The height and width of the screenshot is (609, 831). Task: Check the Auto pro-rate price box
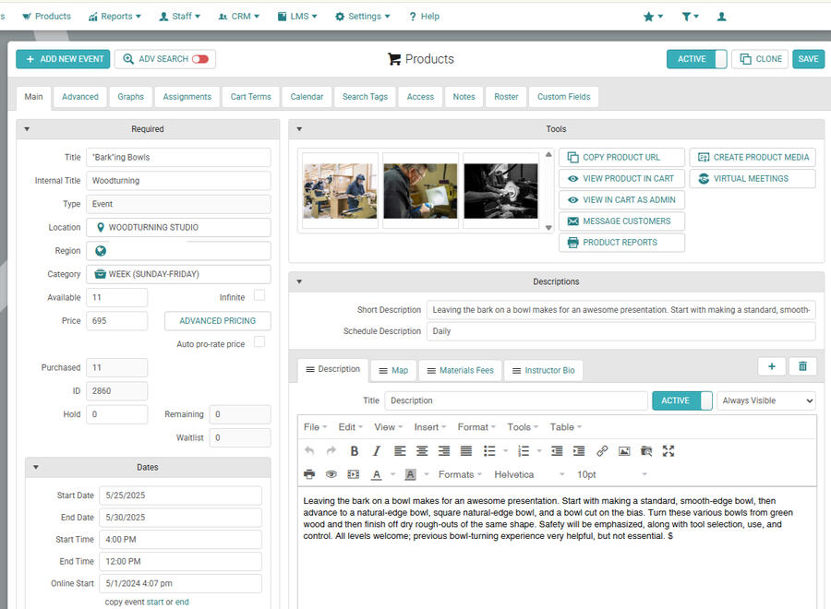click(x=259, y=342)
